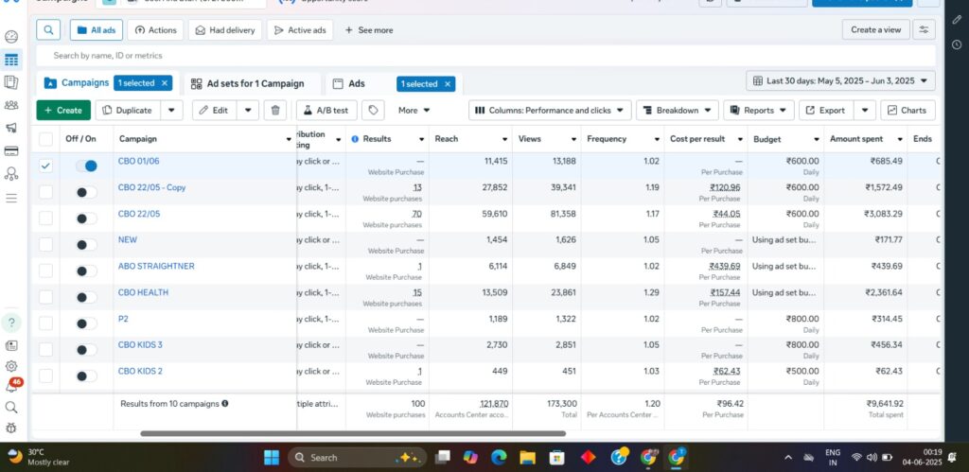The height and width of the screenshot is (472, 969).
Task: Open the Breakdown dropdown
Action: 677,111
